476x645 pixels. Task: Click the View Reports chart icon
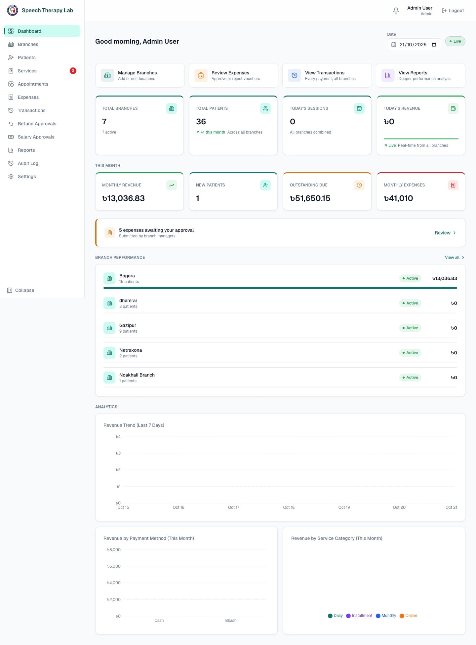point(388,75)
